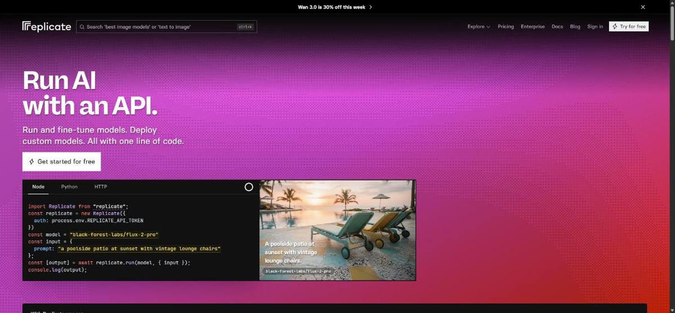
Task: Open the Blog link
Action: click(x=575, y=26)
